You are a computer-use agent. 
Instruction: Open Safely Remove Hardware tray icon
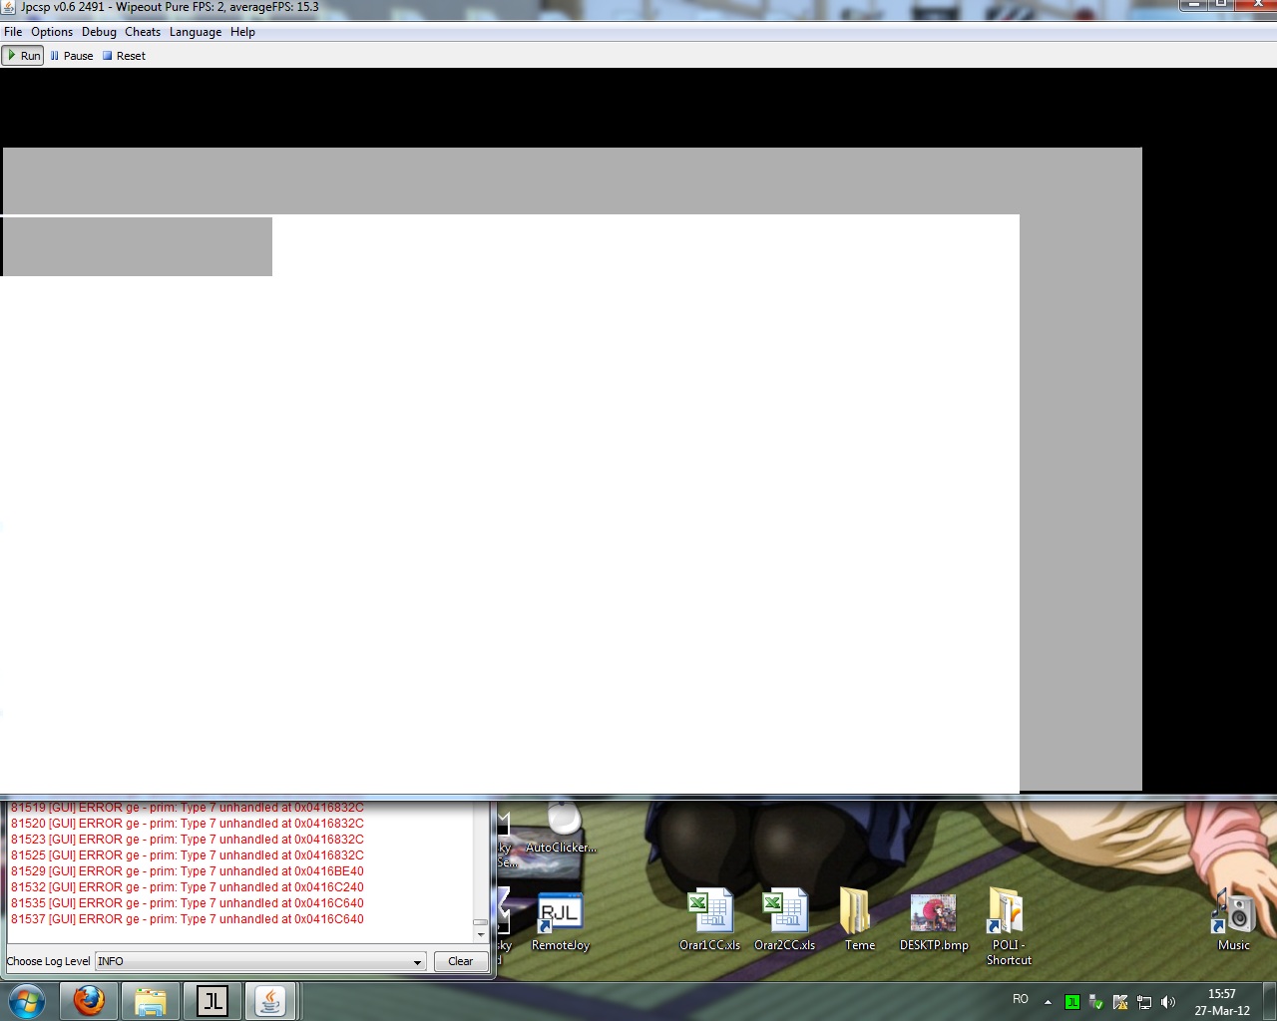click(1096, 1002)
